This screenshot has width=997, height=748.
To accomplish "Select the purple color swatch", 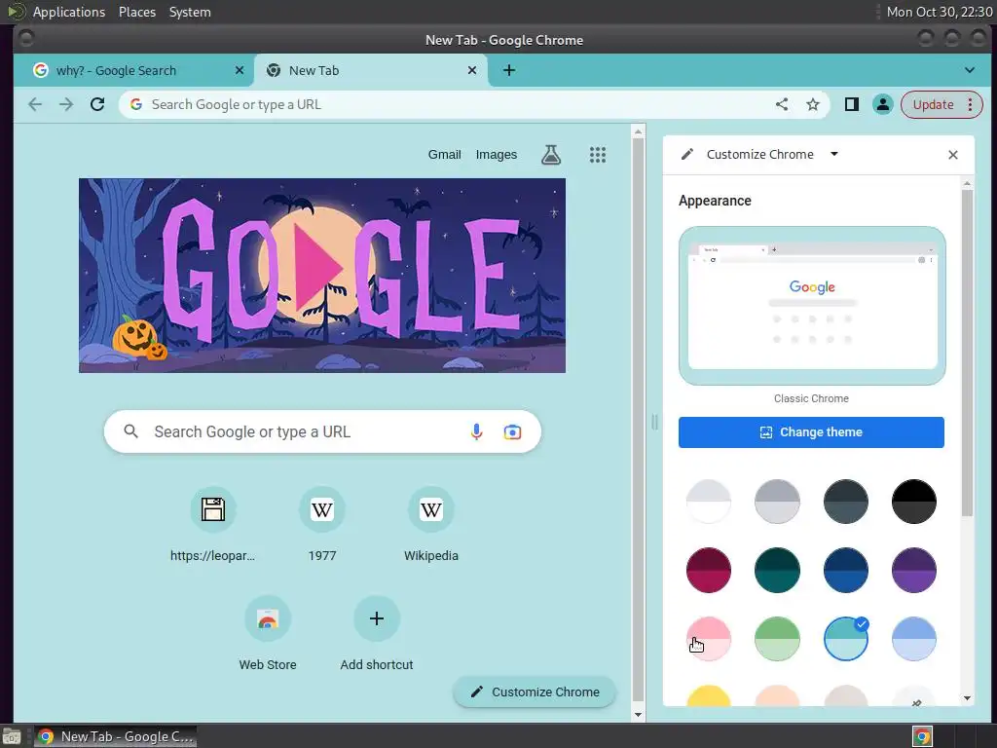I will [x=913, y=571].
